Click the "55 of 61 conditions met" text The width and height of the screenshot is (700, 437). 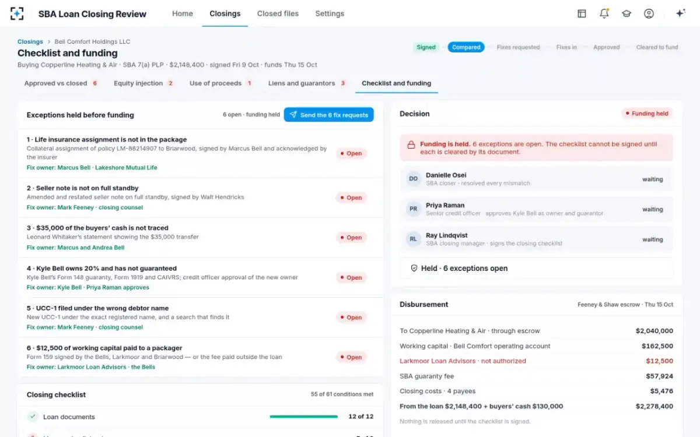342,394
